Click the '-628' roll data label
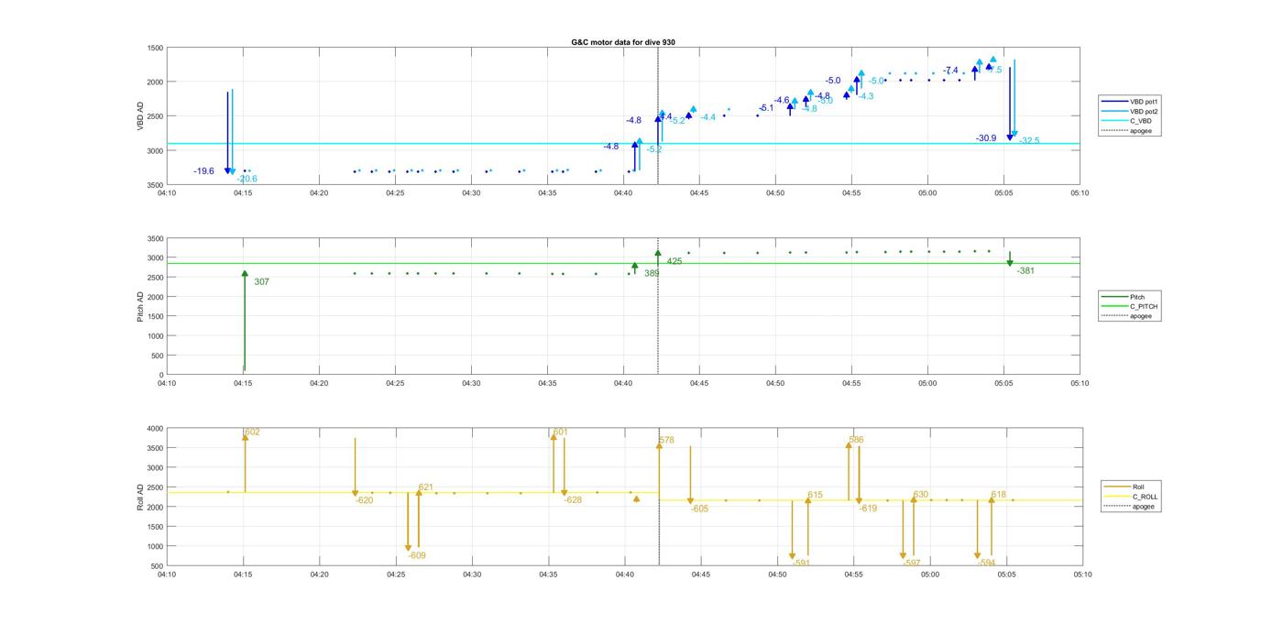 point(573,500)
